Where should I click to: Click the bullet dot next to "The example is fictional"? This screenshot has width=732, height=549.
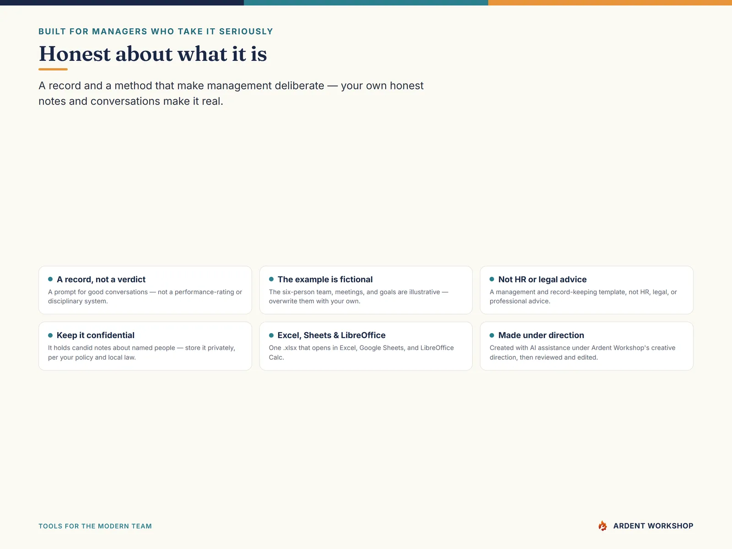point(271,279)
